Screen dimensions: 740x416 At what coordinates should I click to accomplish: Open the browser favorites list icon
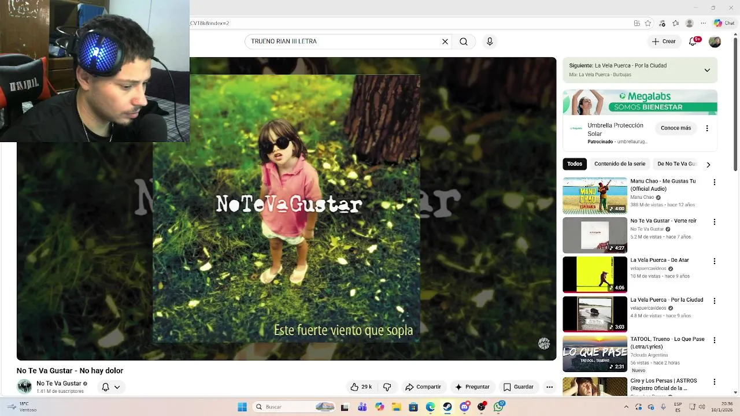675,23
